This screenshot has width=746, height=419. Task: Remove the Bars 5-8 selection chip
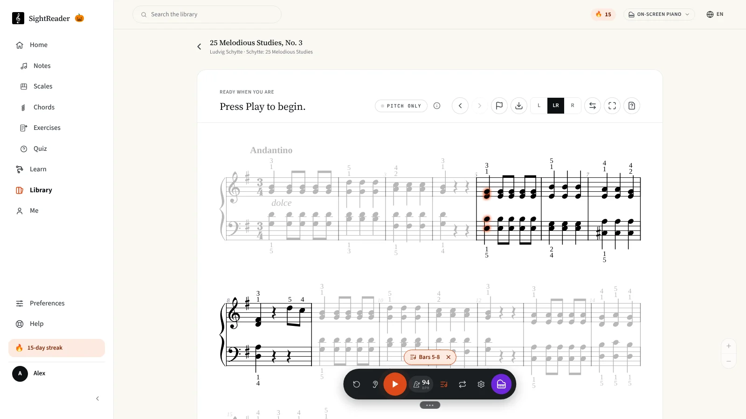click(x=449, y=357)
